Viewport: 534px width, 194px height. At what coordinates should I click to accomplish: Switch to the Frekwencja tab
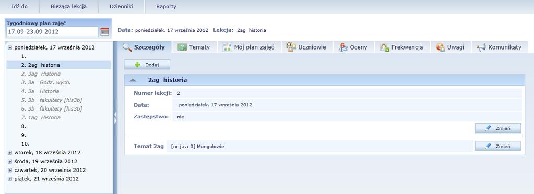coord(402,47)
